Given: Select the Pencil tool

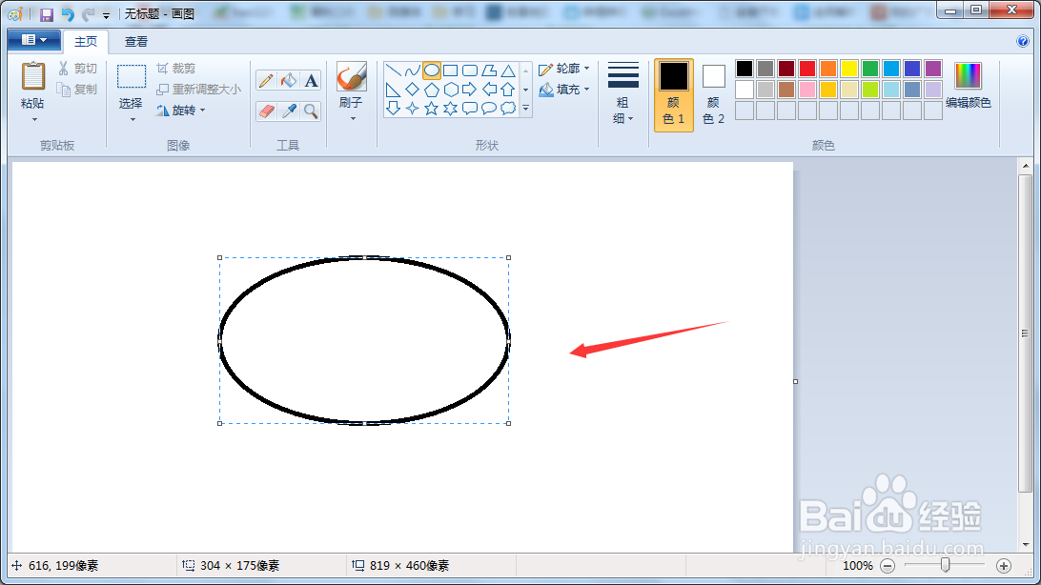Looking at the screenshot, I should pos(266,81).
